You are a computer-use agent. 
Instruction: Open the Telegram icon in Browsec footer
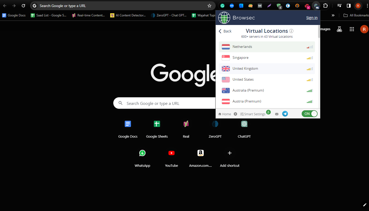285,114
